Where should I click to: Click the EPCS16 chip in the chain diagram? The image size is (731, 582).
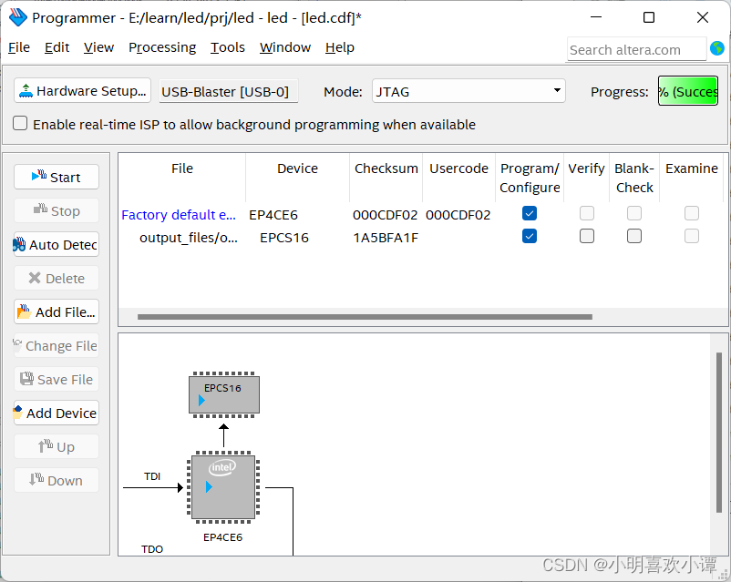click(224, 394)
